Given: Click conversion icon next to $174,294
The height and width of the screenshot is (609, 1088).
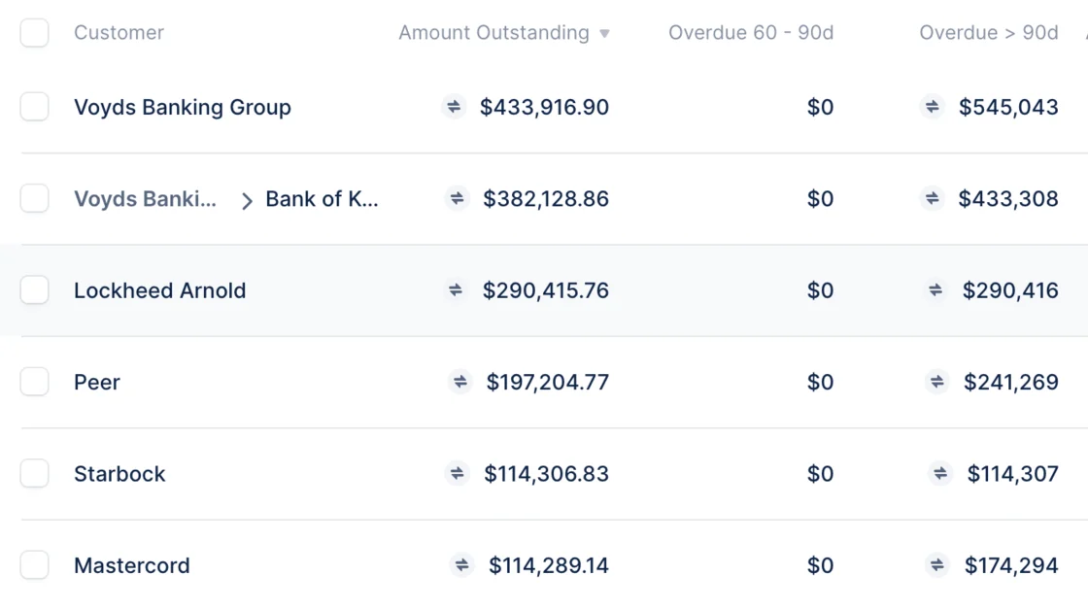Looking at the screenshot, I should click(x=936, y=565).
